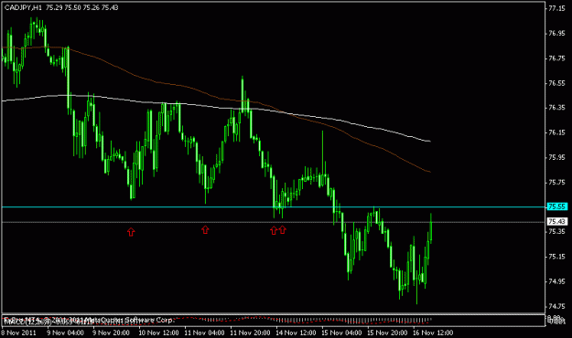Click the 76.15 price scale label
Viewport: 572px width, 338px height.
pyautogui.click(x=556, y=132)
